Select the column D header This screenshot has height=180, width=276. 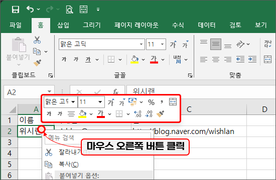[261, 109]
